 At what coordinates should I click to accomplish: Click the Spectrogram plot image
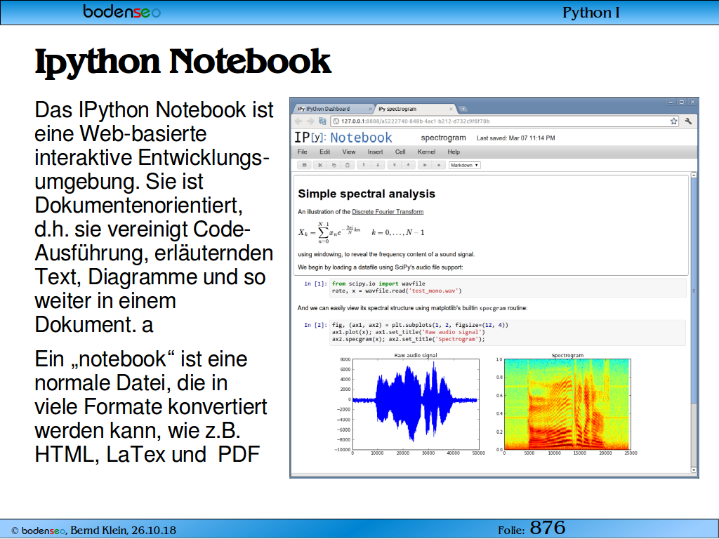coord(567,404)
